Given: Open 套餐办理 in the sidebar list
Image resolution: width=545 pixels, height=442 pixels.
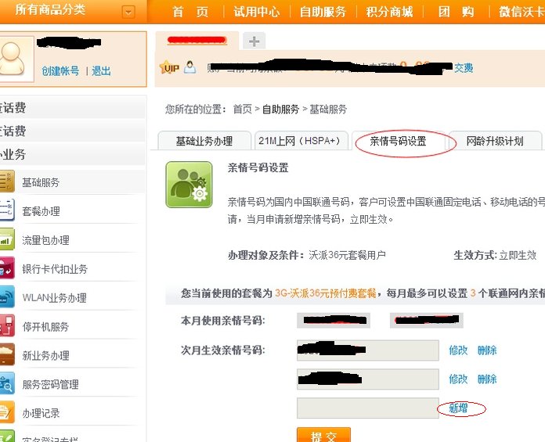Looking at the screenshot, I should [x=41, y=211].
